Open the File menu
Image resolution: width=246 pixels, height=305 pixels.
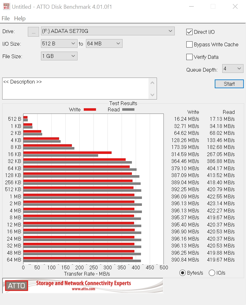click(x=6, y=18)
